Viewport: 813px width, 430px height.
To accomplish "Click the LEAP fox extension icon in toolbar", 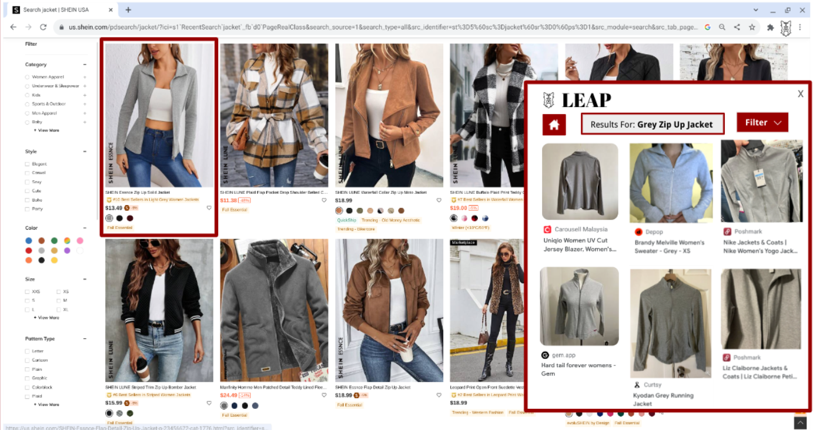I will (x=785, y=27).
